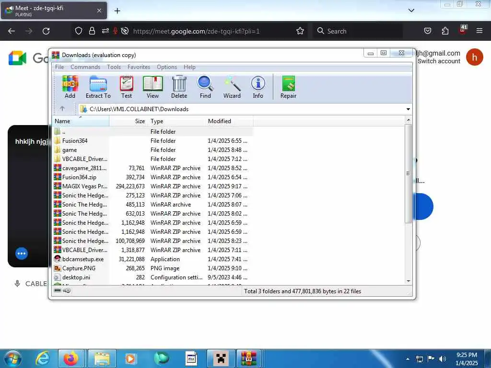The width and height of the screenshot is (491, 368).
Task: Select the Fusion364 folder row
Action: pyautogui.click(x=153, y=141)
